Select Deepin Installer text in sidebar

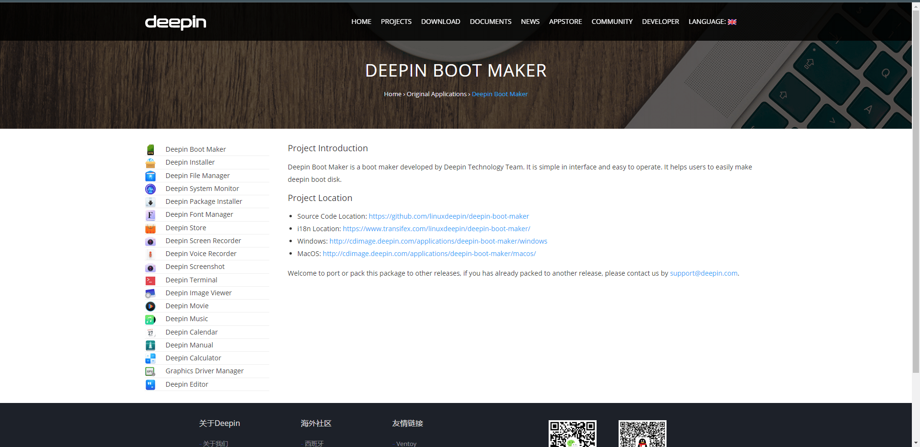coord(190,162)
